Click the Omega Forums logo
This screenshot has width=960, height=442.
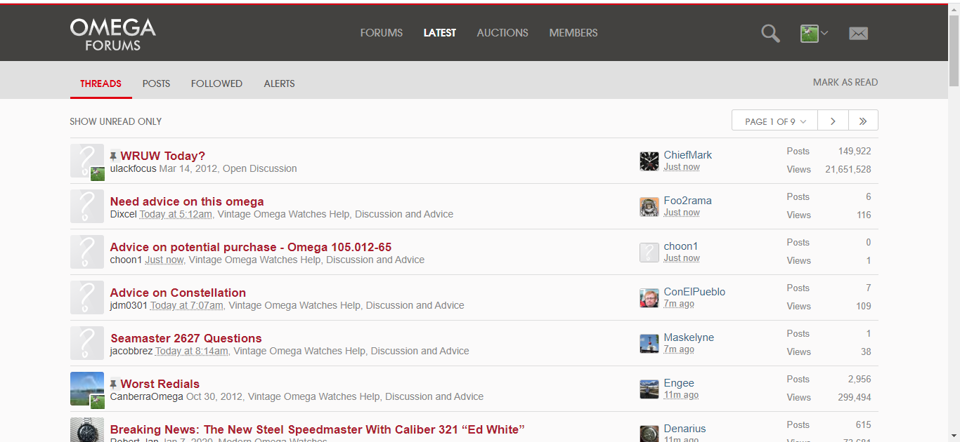[112, 34]
